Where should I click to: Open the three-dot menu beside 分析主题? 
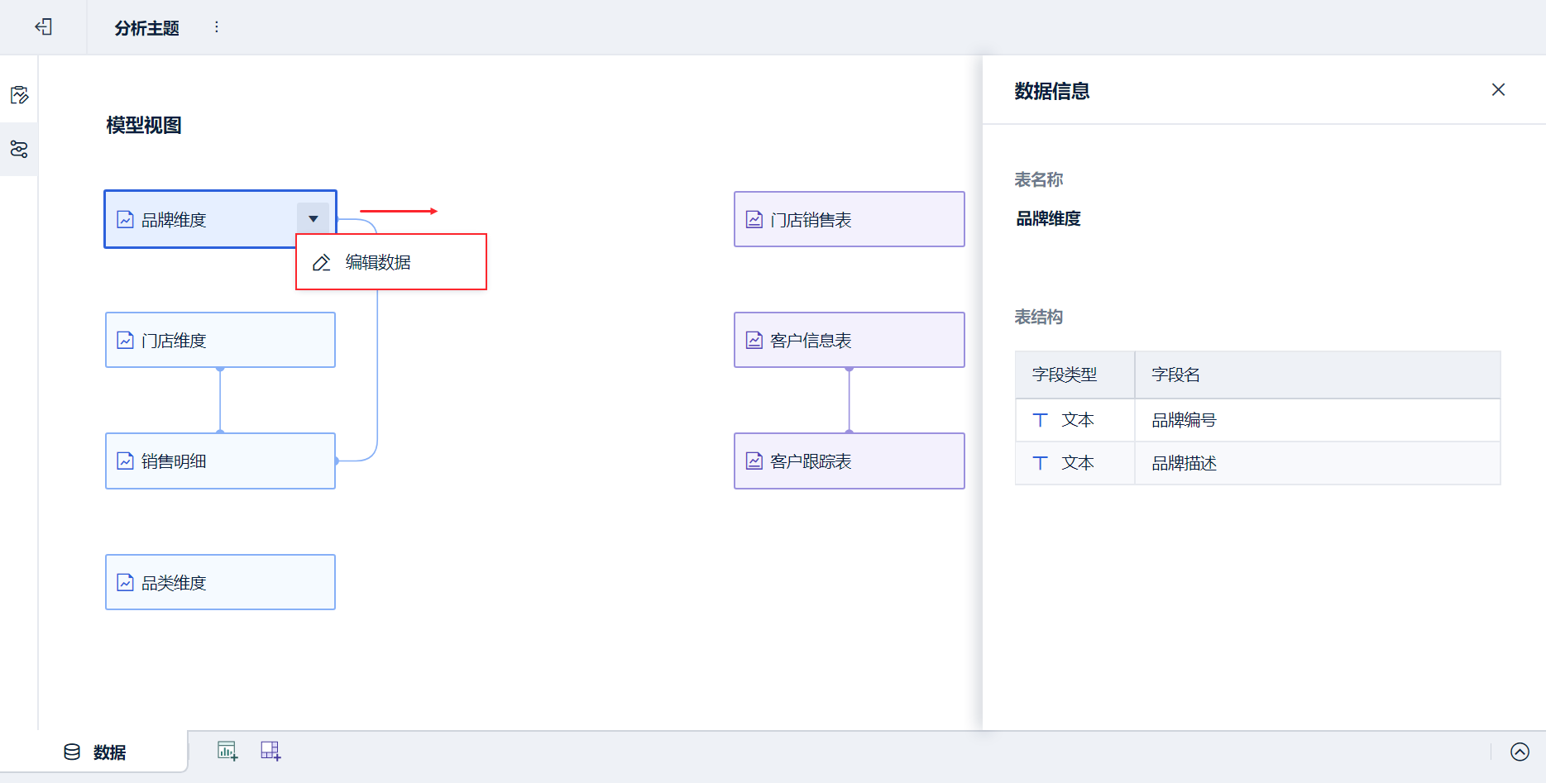click(217, 27)
